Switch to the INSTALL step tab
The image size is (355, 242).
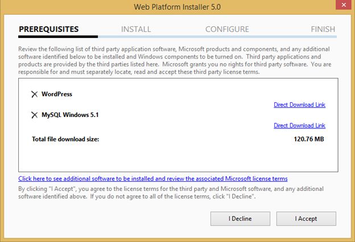[136, 29]
